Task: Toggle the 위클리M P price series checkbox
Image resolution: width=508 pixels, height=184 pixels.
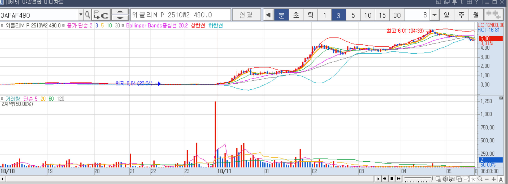Action: [x=2, y=26]
